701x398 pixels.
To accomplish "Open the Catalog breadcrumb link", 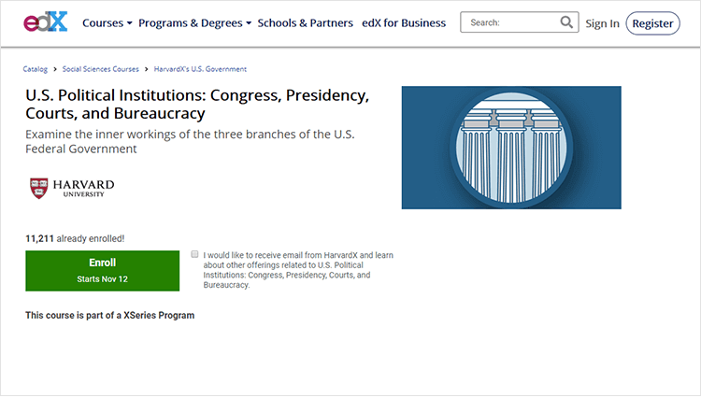I will (x=36, y=69).
